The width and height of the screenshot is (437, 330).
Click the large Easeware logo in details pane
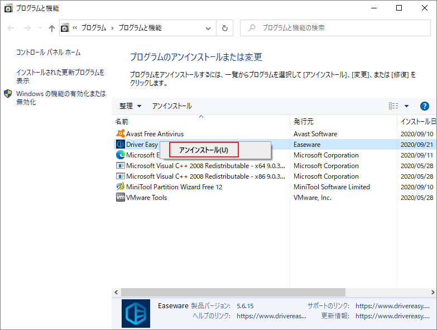coord(136,313)
